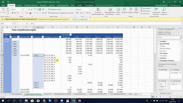Viewport: 183px width, 103px height.
Task: Click the text orientation icon
Action: [x=43, y=9]
